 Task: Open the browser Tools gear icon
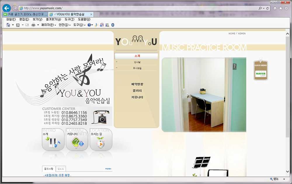286,8
